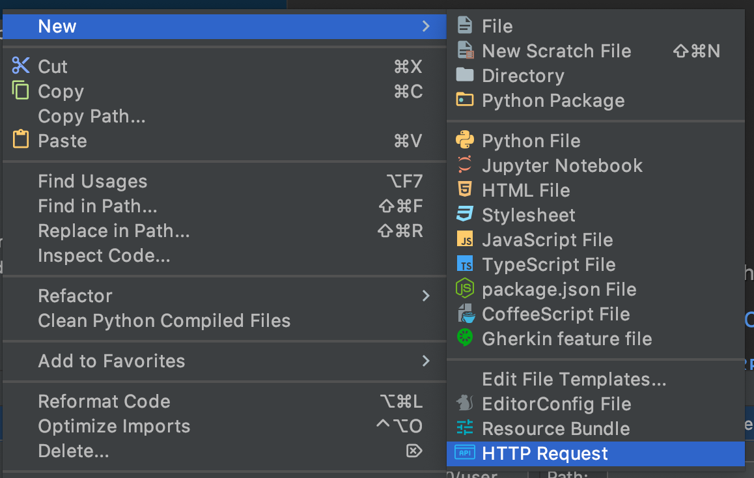The image size is (754, 478).
Task: Click the Python Package folder icon
Action: [464, 100]
